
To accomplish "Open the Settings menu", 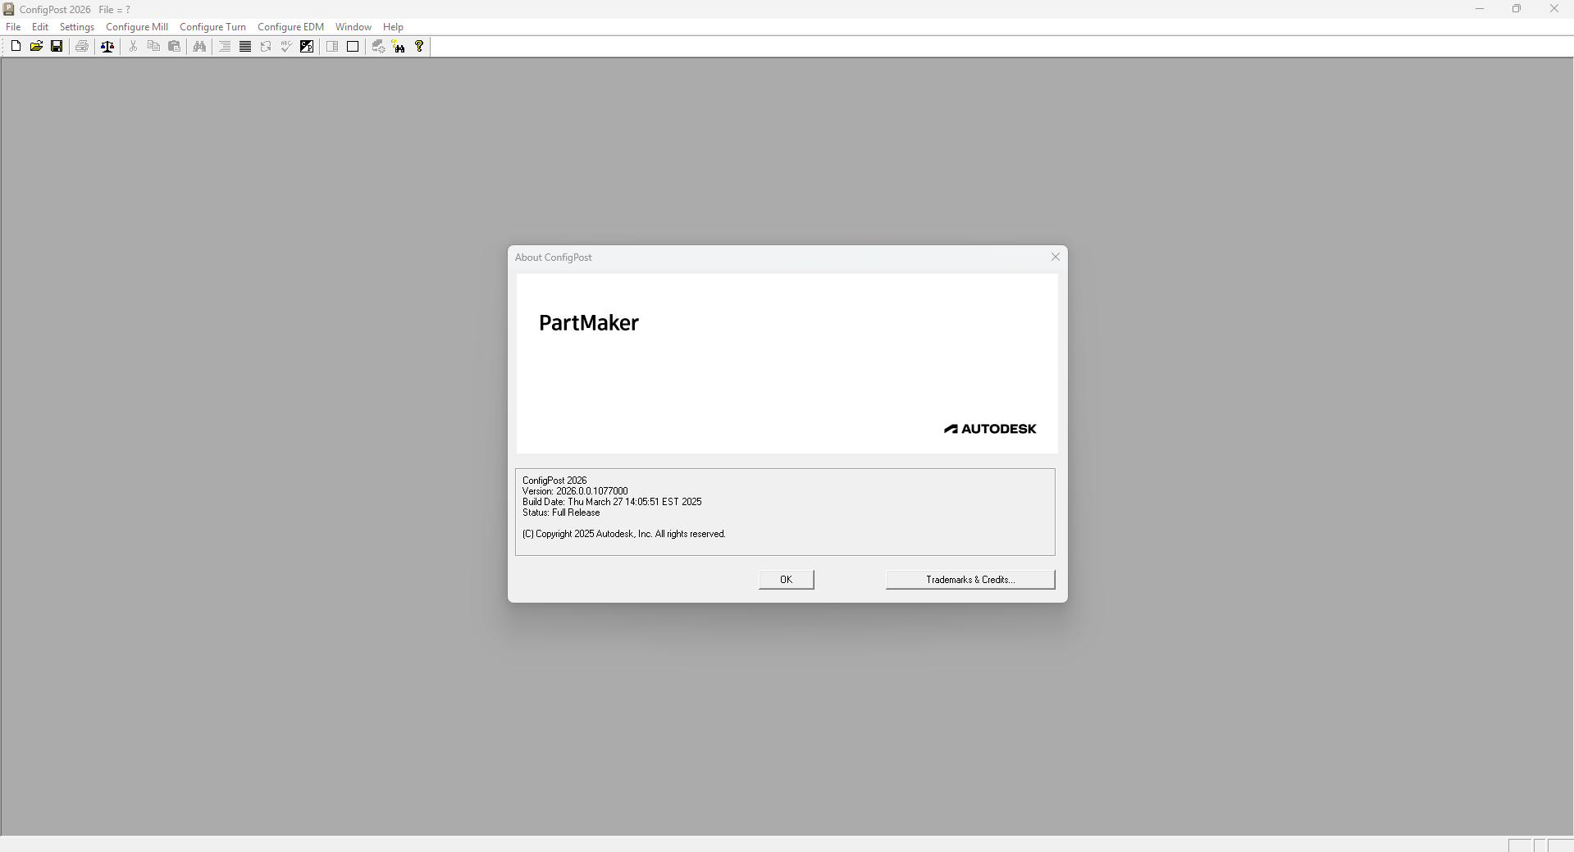I will click(77, 27).
